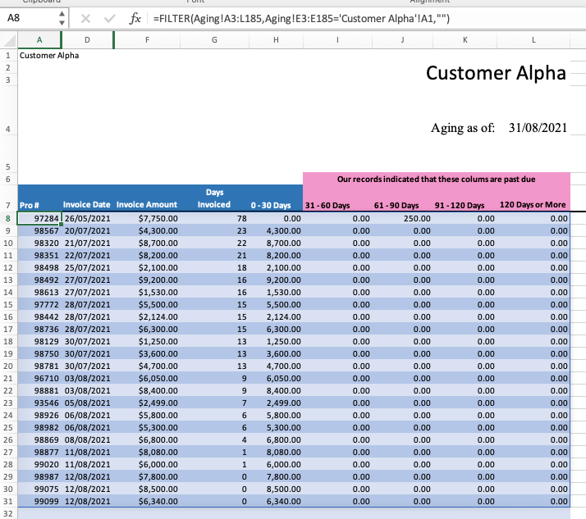
Task: Click the Aging as of label
Action: click(463, 128)
